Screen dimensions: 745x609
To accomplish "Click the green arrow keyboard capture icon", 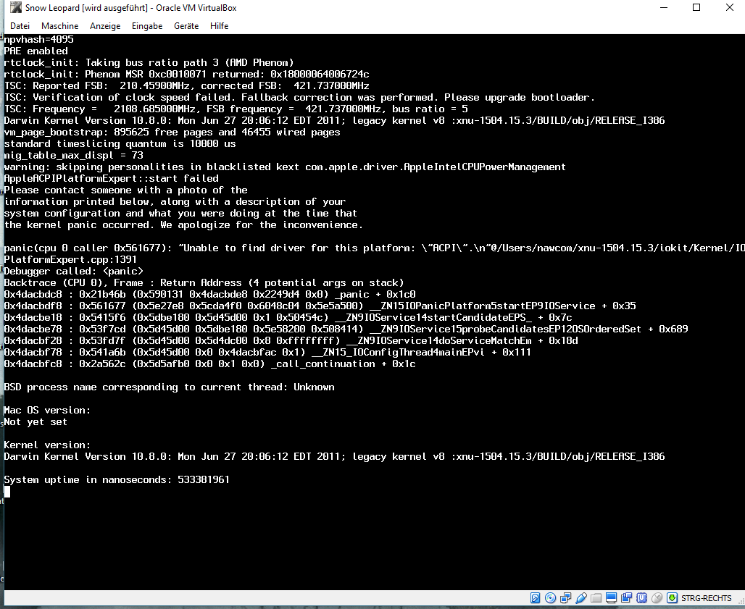I will 672,597.
